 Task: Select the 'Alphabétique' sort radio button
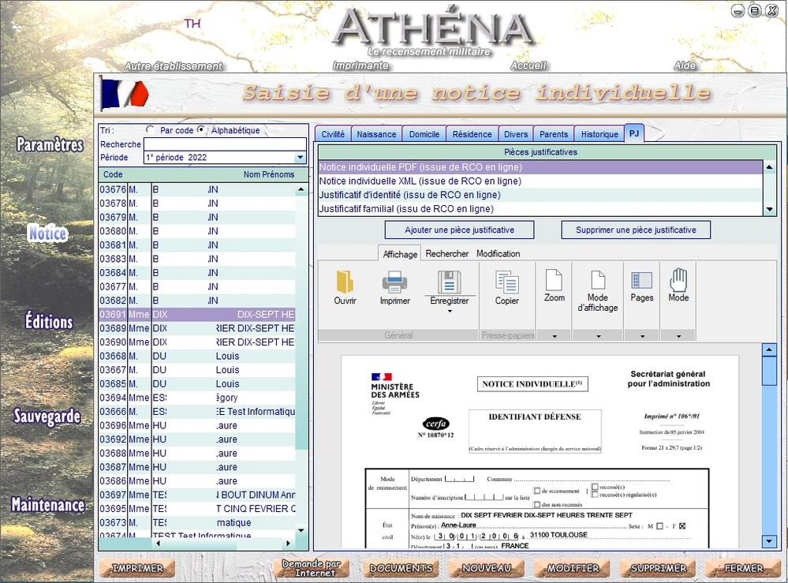201,130
